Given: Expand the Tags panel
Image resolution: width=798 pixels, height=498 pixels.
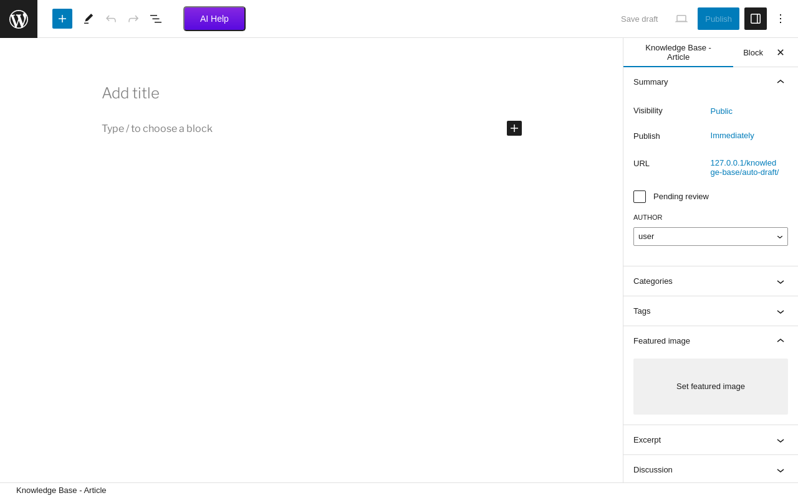Looking at the screenshot, I should 711,311.
